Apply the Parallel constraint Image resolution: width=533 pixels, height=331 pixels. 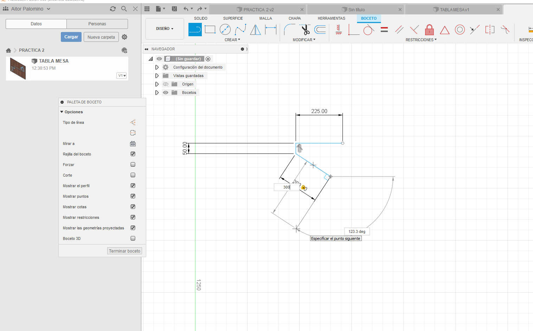pos(399,30)
